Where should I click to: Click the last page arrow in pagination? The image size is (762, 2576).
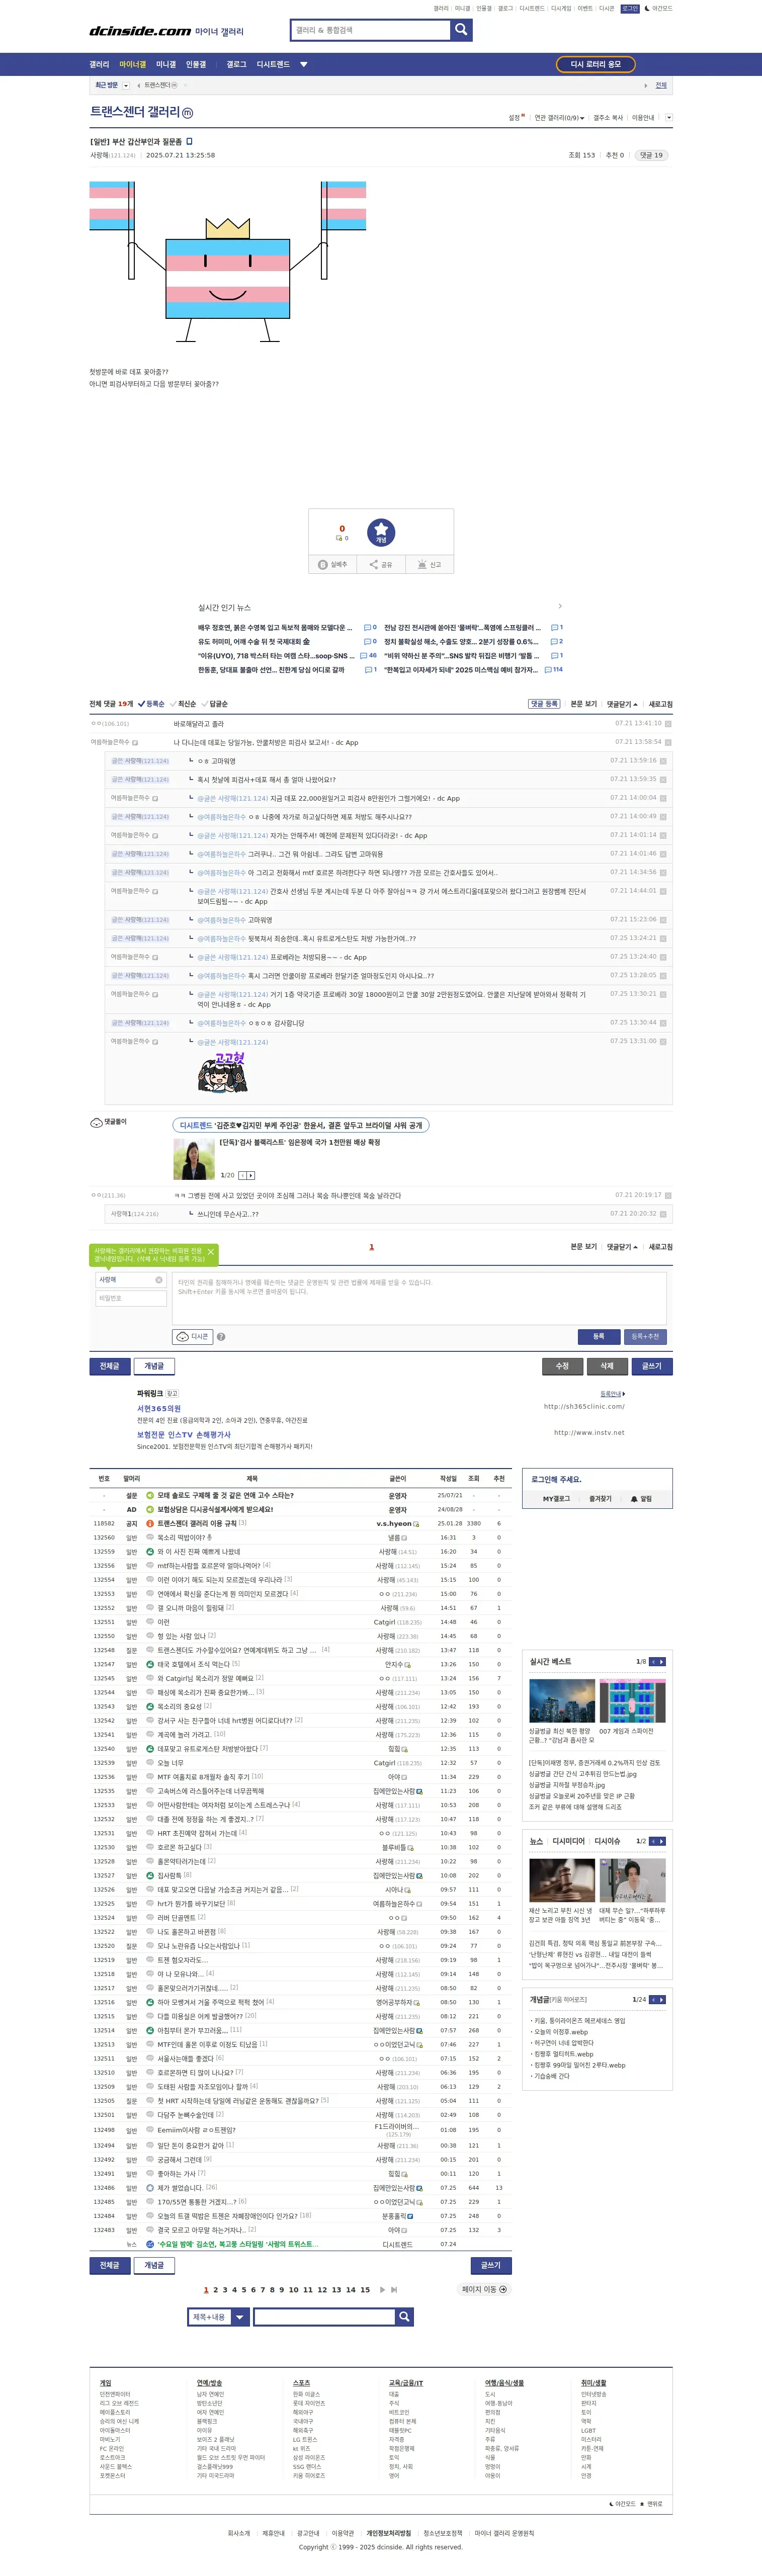[394, 2289]
